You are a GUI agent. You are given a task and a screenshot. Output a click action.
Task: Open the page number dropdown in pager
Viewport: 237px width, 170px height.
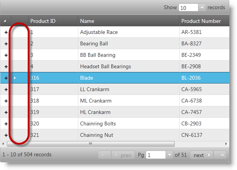coord(170,155)
